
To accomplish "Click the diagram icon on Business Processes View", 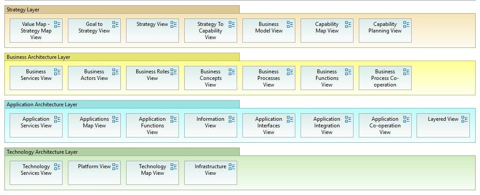I will (290, 72).
